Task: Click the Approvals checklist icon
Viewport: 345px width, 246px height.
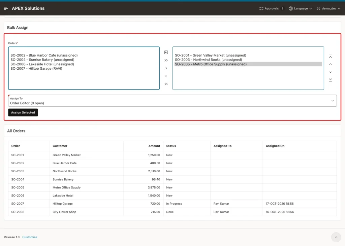Action: click(x=261, y=8)
